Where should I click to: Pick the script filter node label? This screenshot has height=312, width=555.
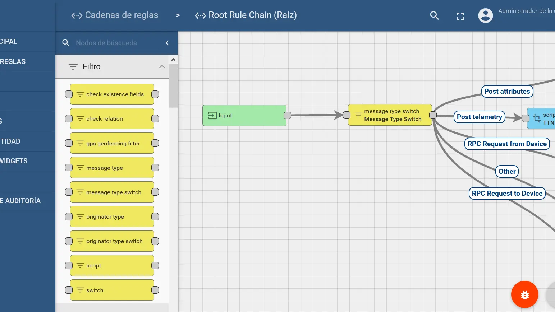[x=94, y=266]
